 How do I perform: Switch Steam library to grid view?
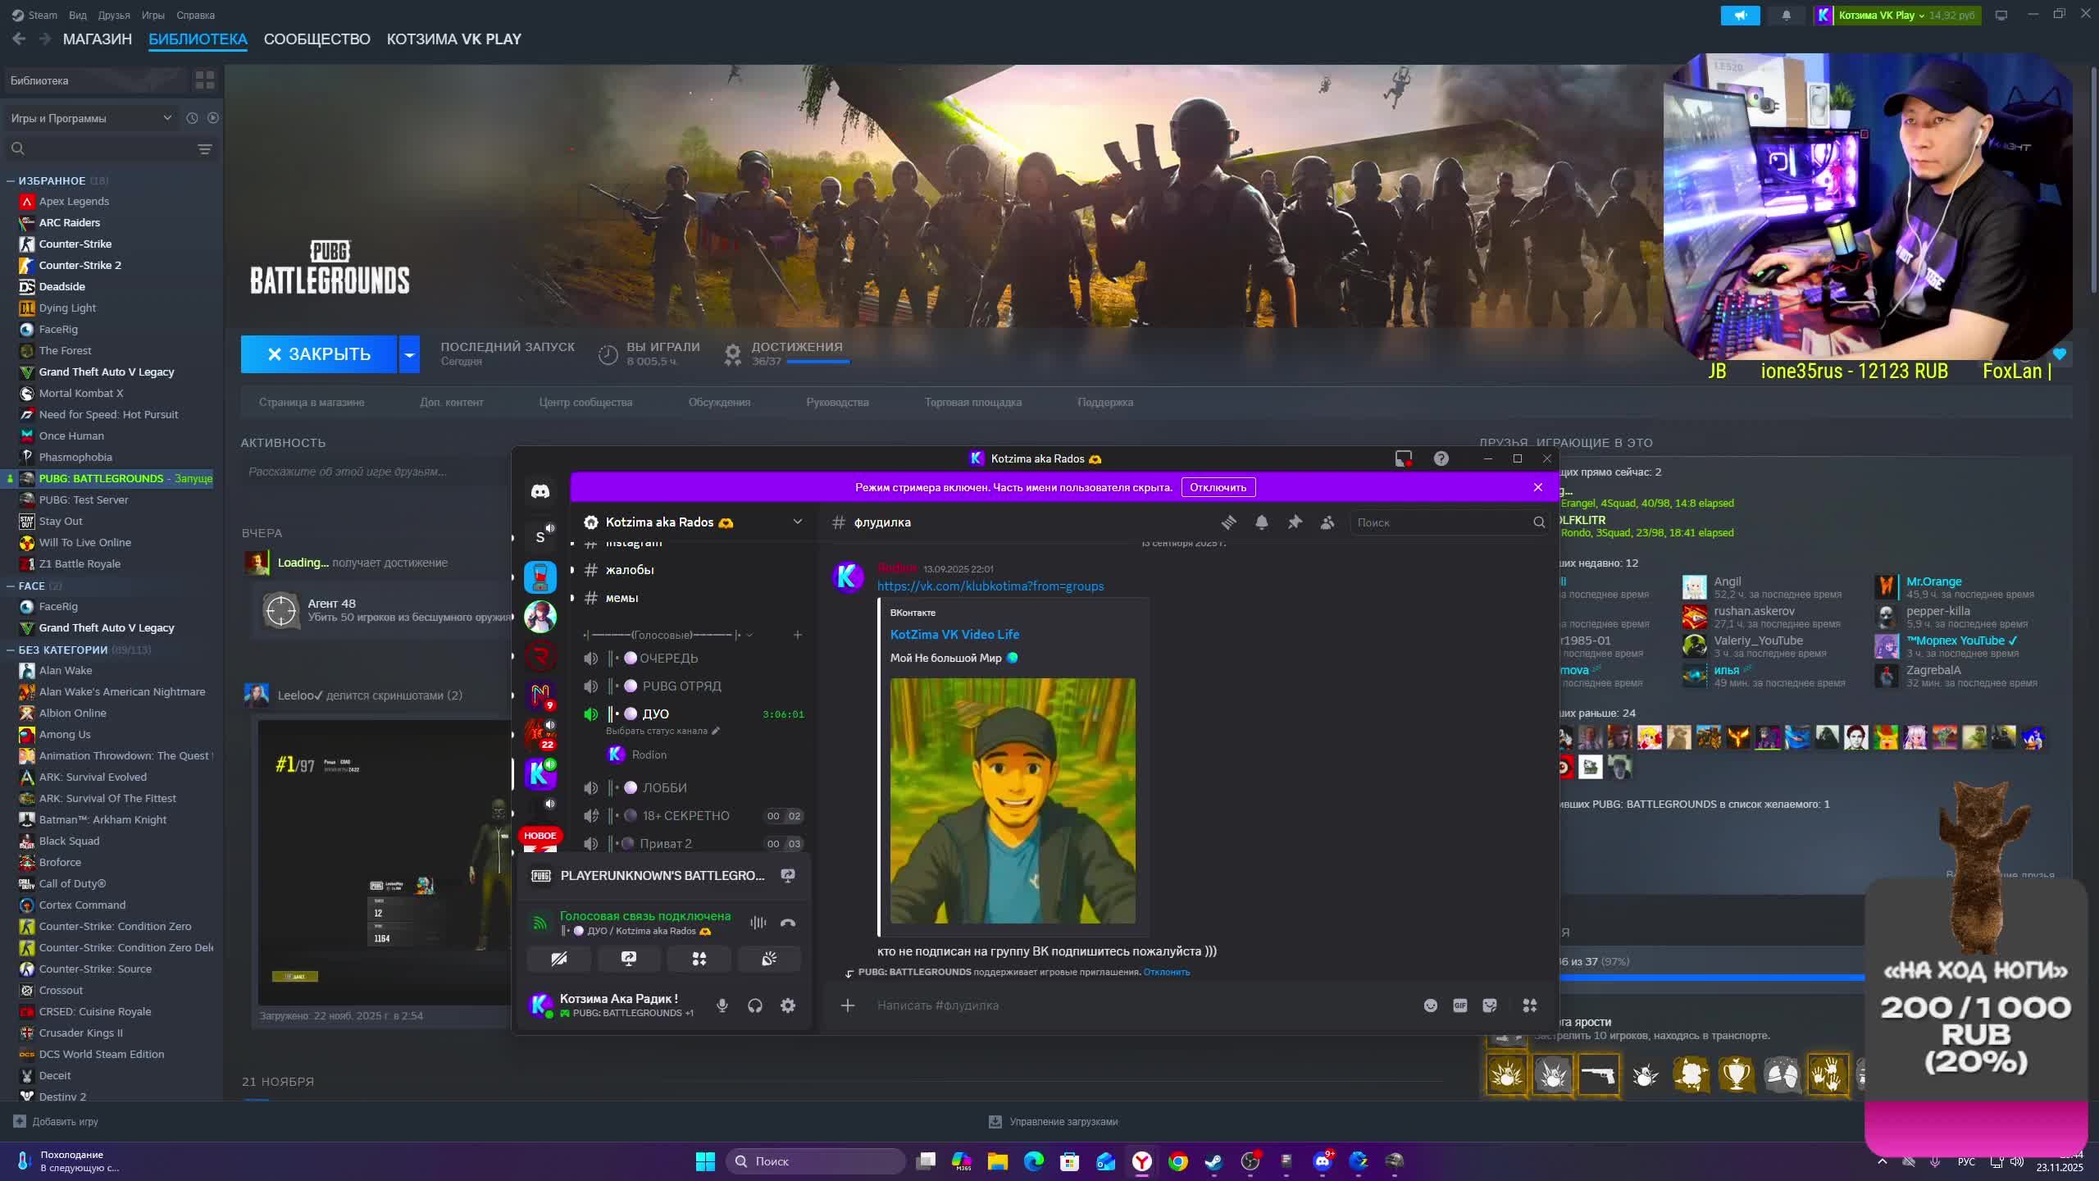(204, 80)
